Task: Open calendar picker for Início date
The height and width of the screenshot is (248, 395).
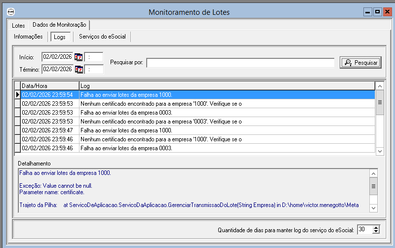Action: click(79, 57)
